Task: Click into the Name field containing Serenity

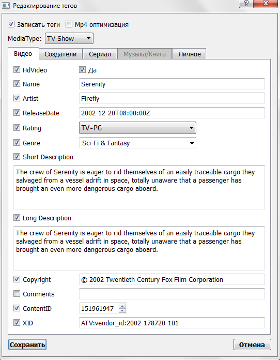Action: point(172,84)
